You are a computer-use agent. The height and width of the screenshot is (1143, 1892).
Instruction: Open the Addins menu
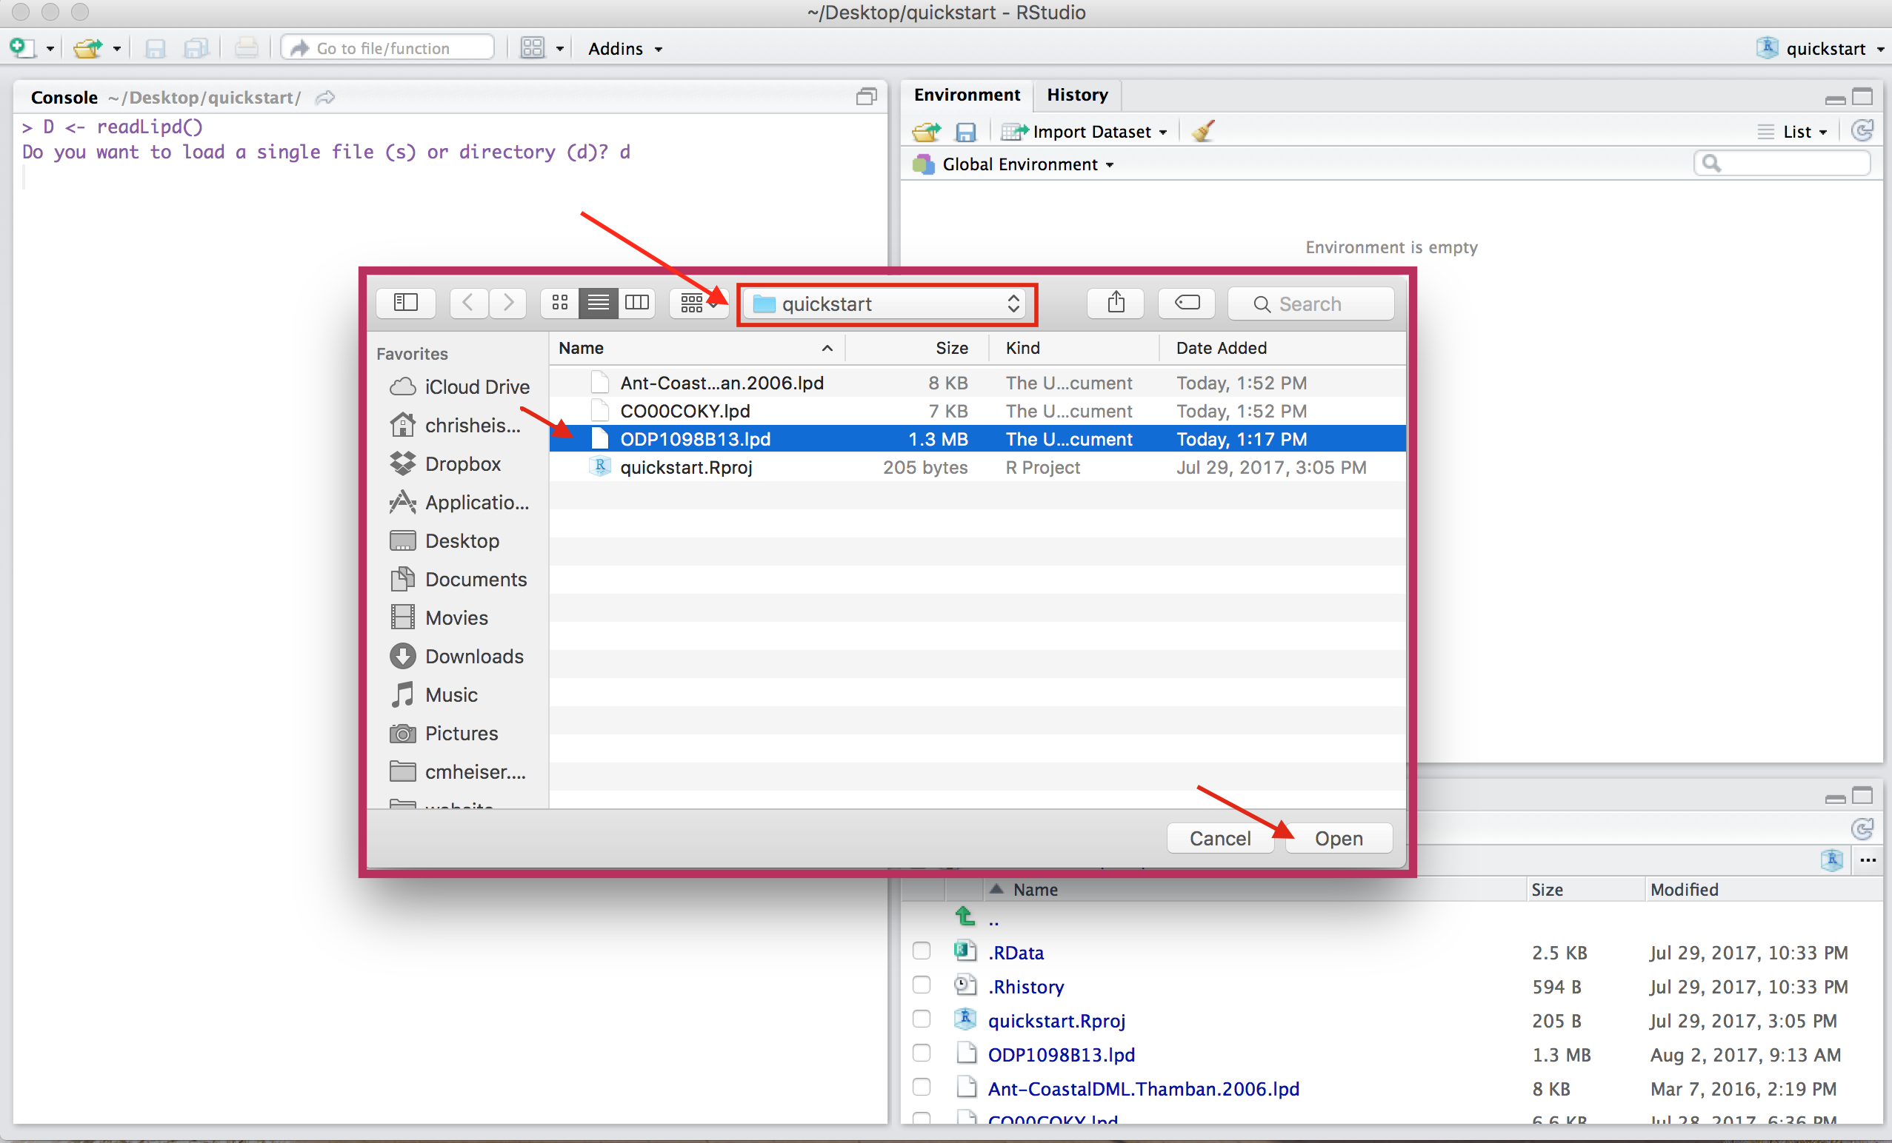tap(625, 48)
